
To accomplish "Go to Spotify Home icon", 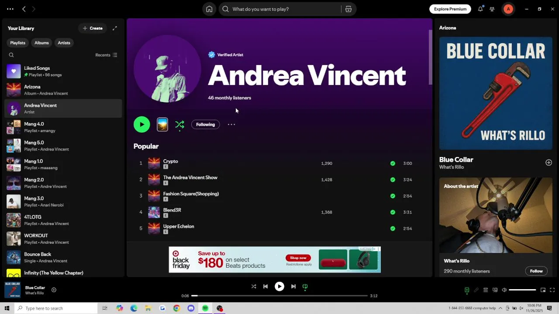I will (209, 9).
